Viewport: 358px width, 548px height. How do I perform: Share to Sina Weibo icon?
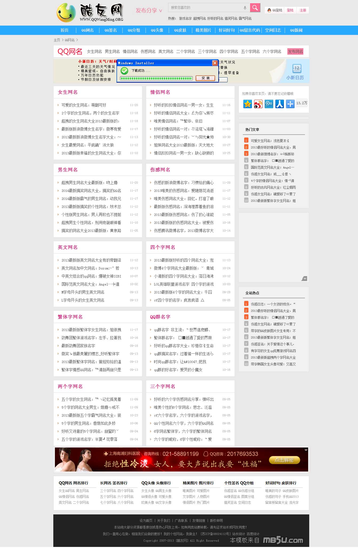point(258,104)
